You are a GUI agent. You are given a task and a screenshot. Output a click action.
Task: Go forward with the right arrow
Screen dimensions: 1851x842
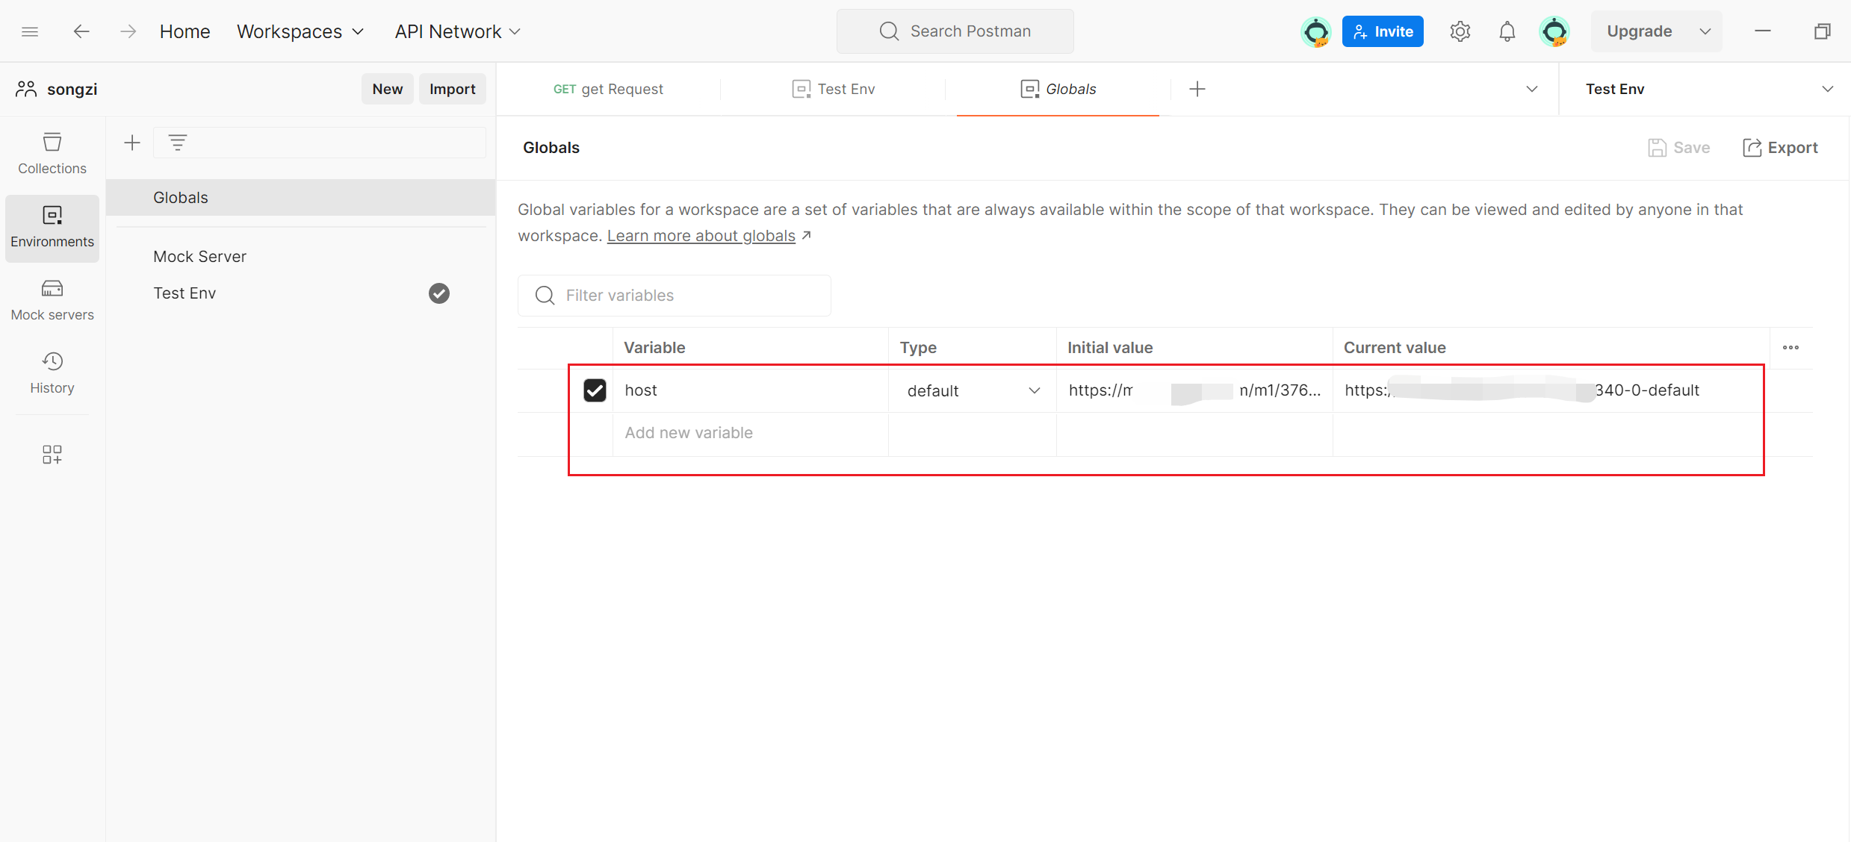[128, 31]
